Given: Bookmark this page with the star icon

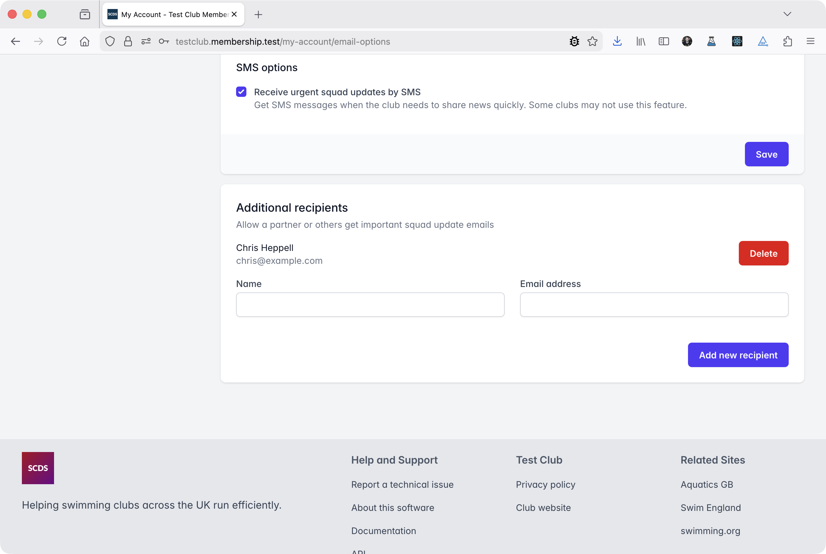Looking at the screenshot, I should click(592, 41).
